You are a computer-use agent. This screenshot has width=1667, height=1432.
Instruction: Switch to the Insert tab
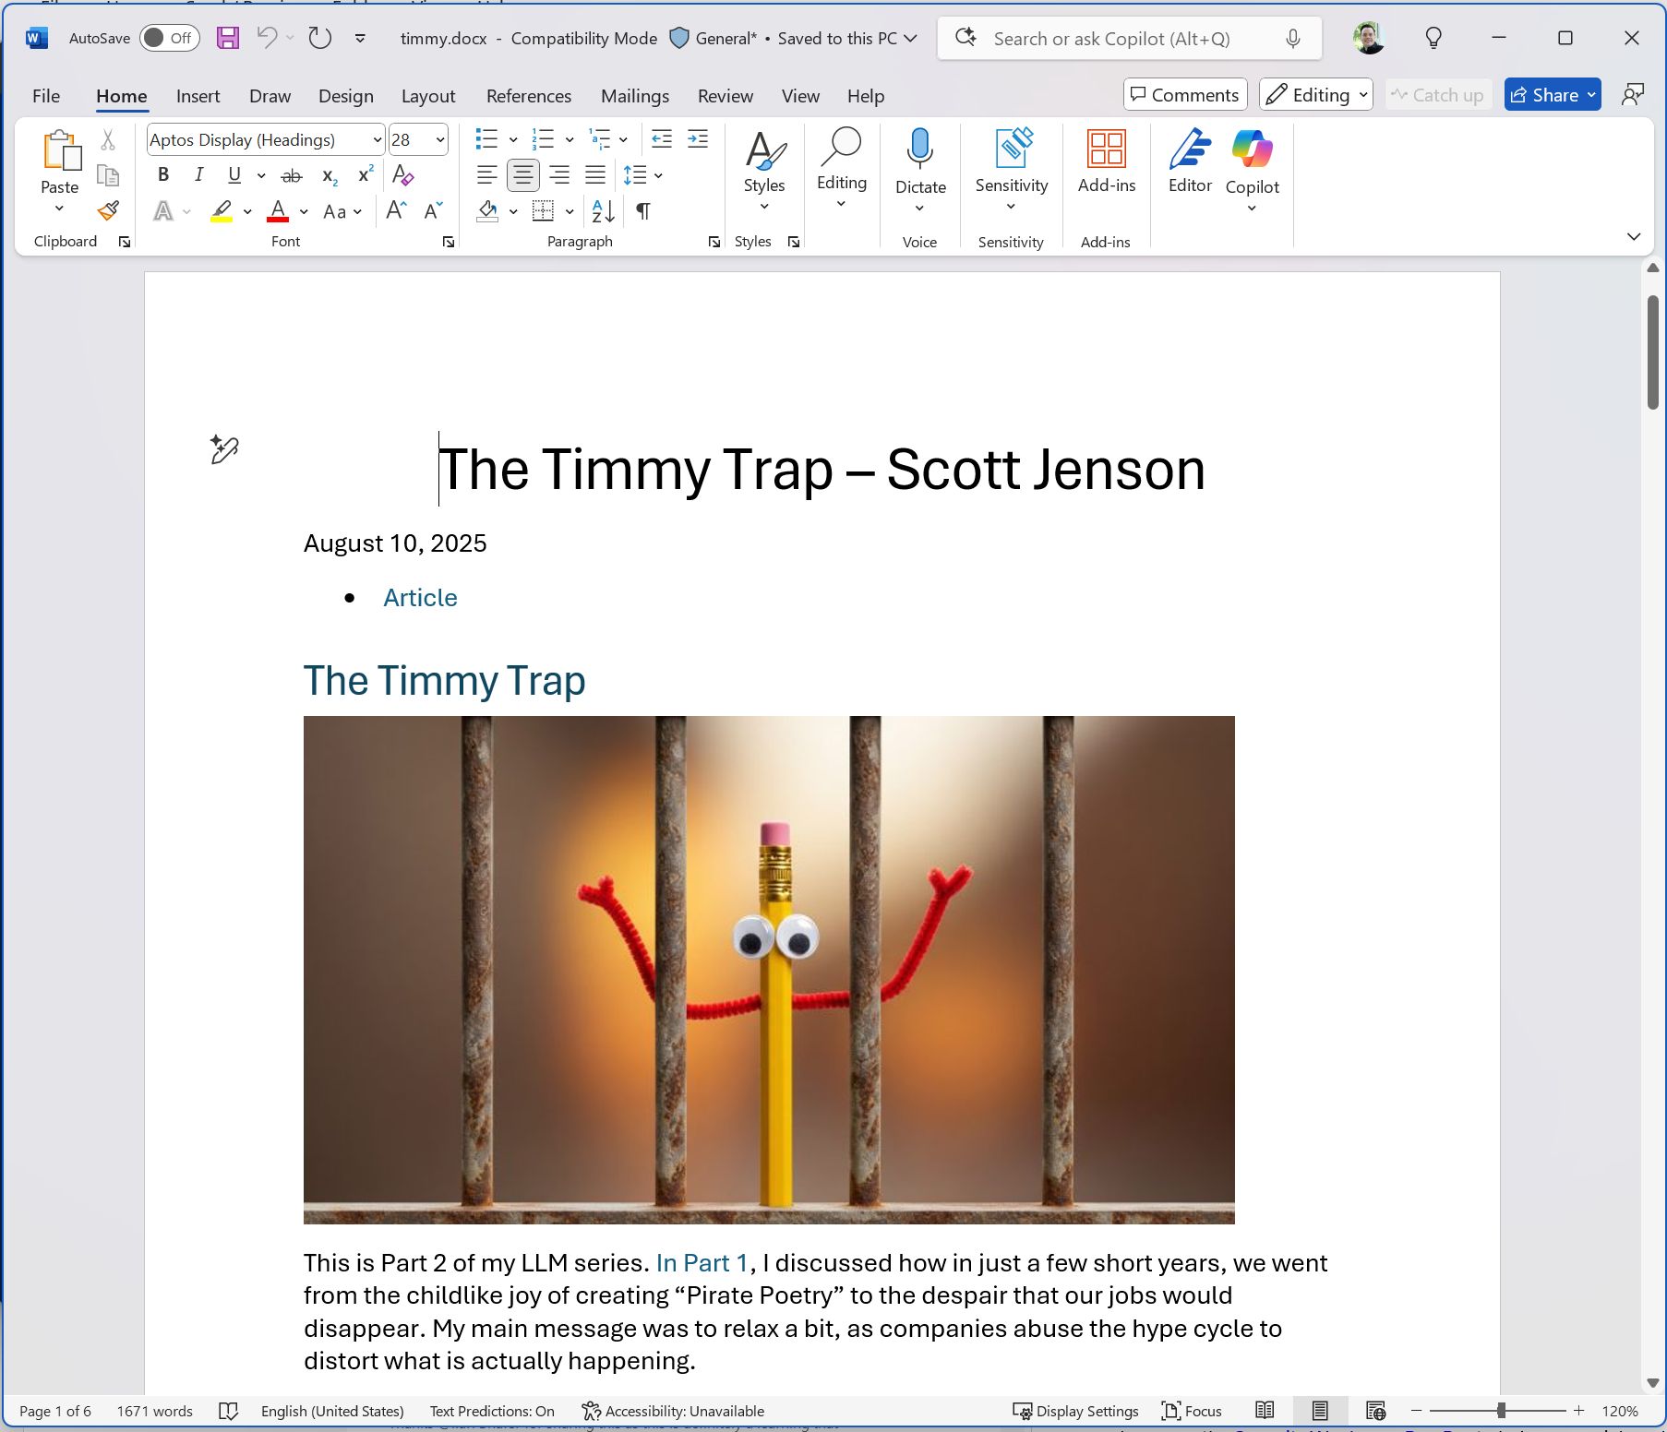[x=198, y=95]
